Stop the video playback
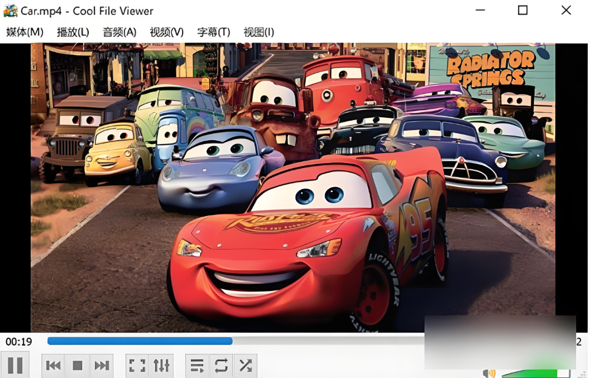Viewport: 590px width, 378px height. [x=78, y=365]
